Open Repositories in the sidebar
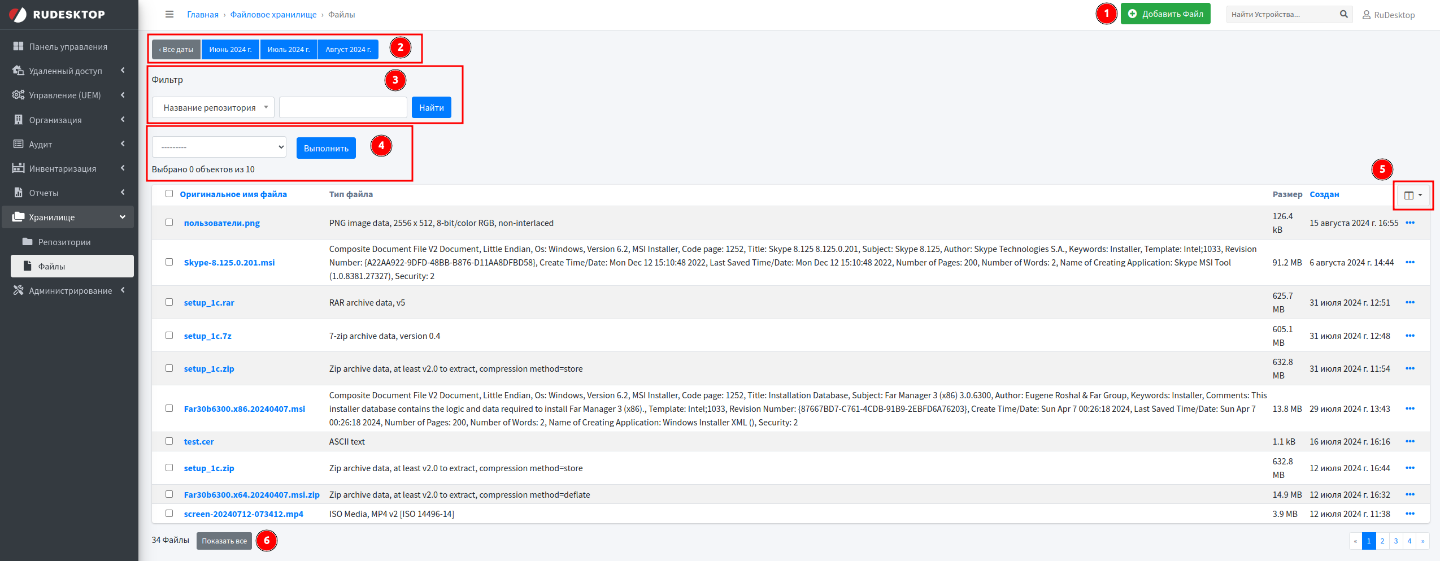 [64, 242]
